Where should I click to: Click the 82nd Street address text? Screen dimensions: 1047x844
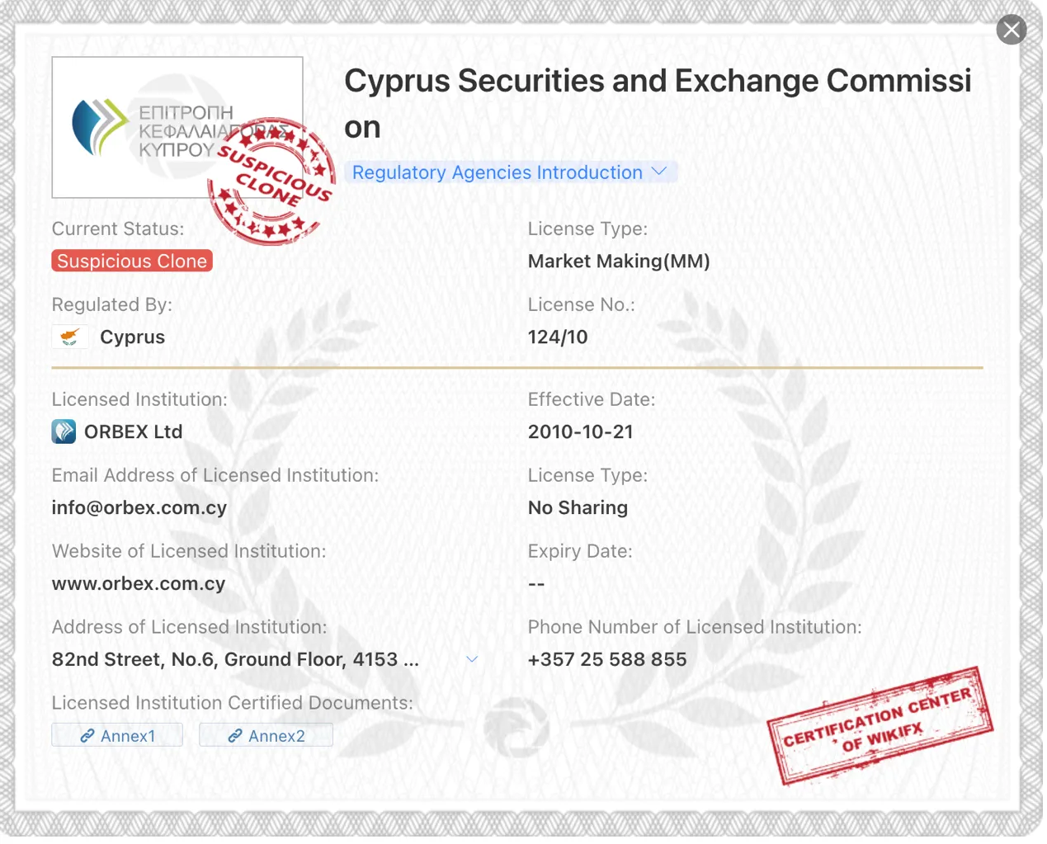[235, 659]
